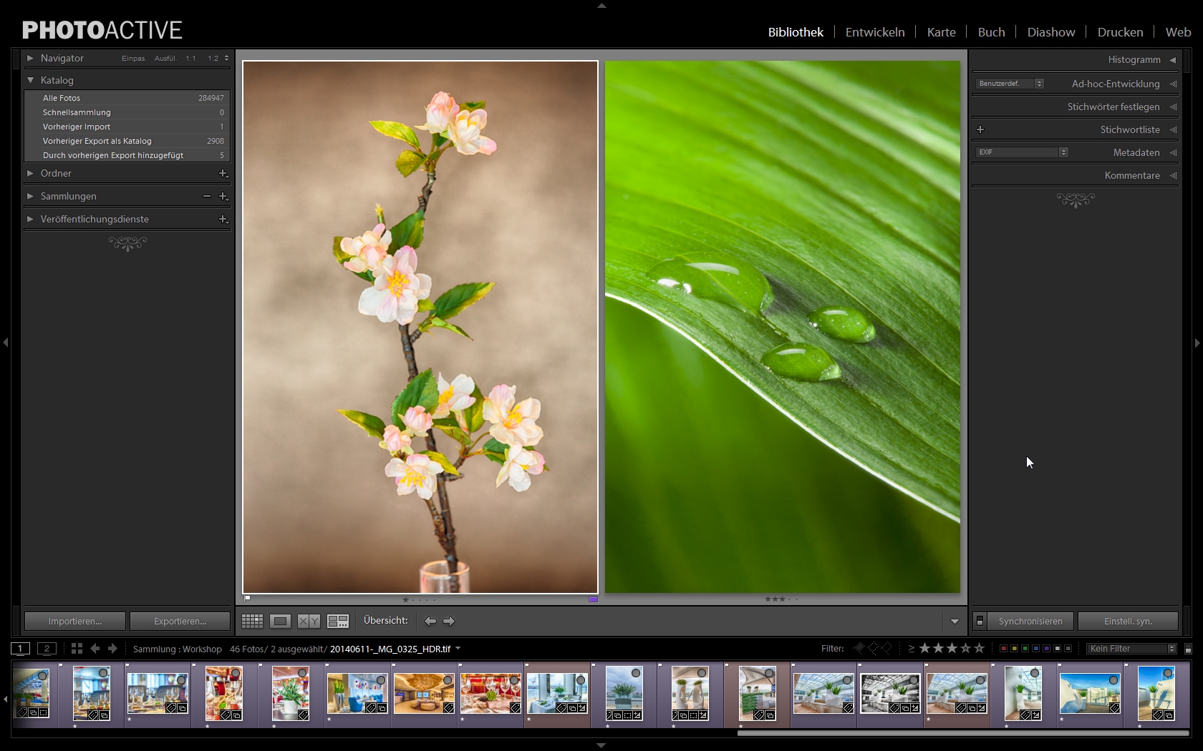Click the next photo arrow beside Übersicht
The height and width of the screenshot is (751, 1203).
pos(449,621)
